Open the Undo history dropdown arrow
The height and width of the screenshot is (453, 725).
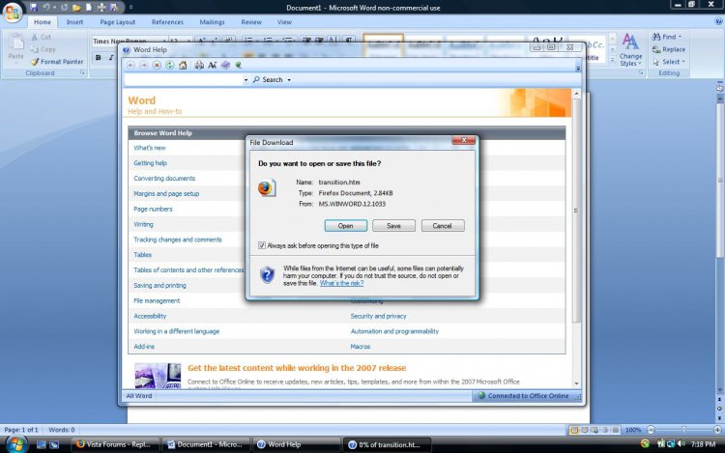click(54, 8)
